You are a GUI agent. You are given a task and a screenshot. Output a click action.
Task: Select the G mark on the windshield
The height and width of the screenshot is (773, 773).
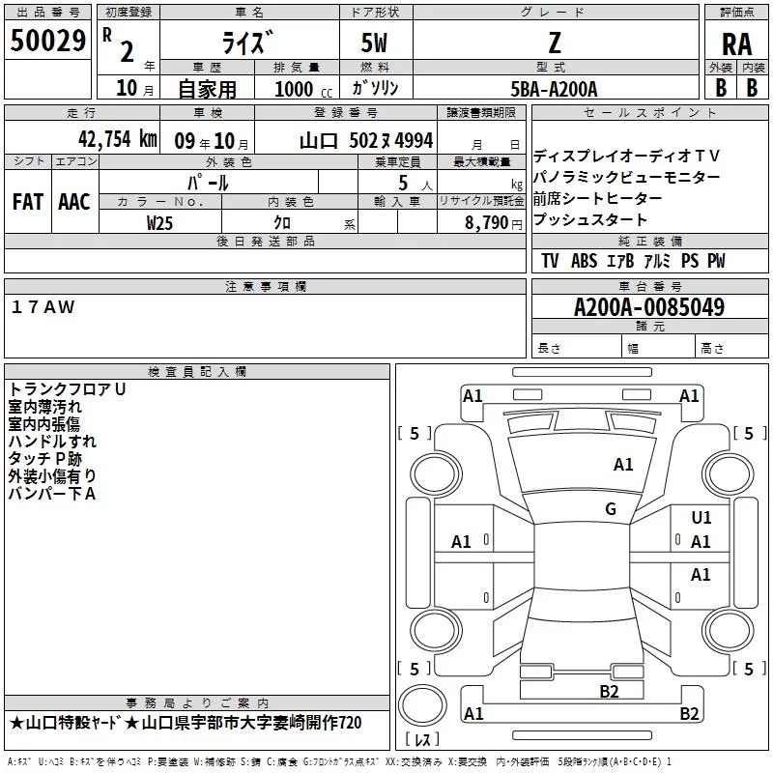coord(611,508)
